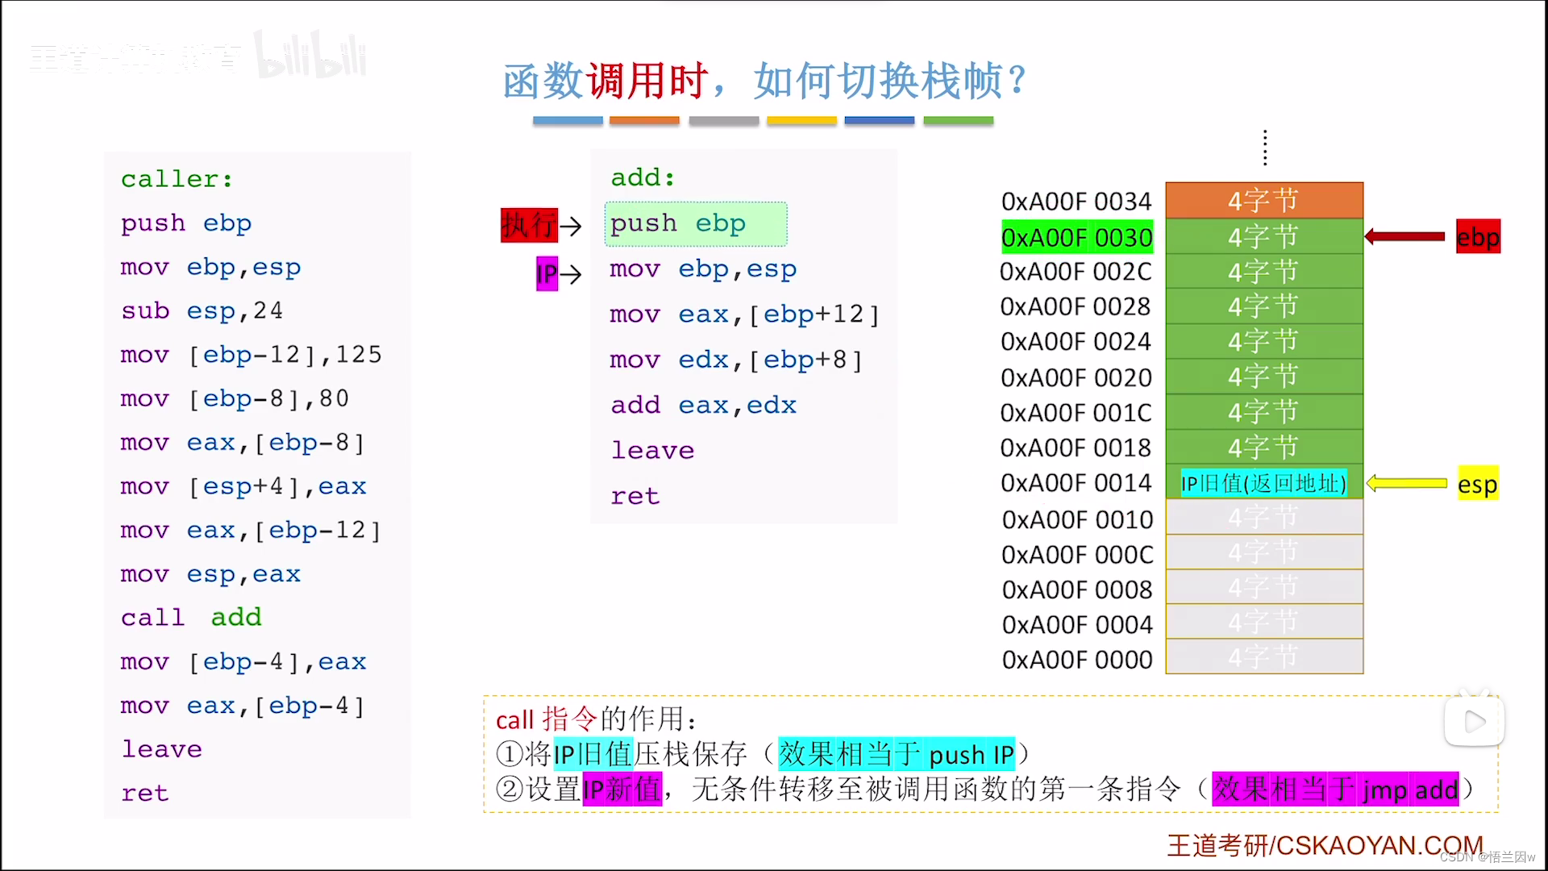
Task: Click the orange underline color bar
Action: 644,120
